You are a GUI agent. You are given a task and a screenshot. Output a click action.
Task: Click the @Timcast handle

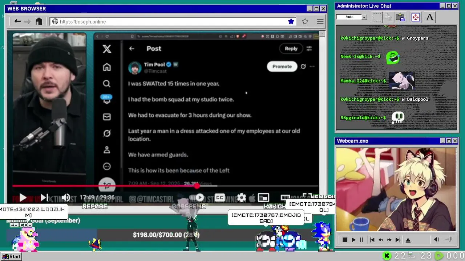(x=155, y=71)
